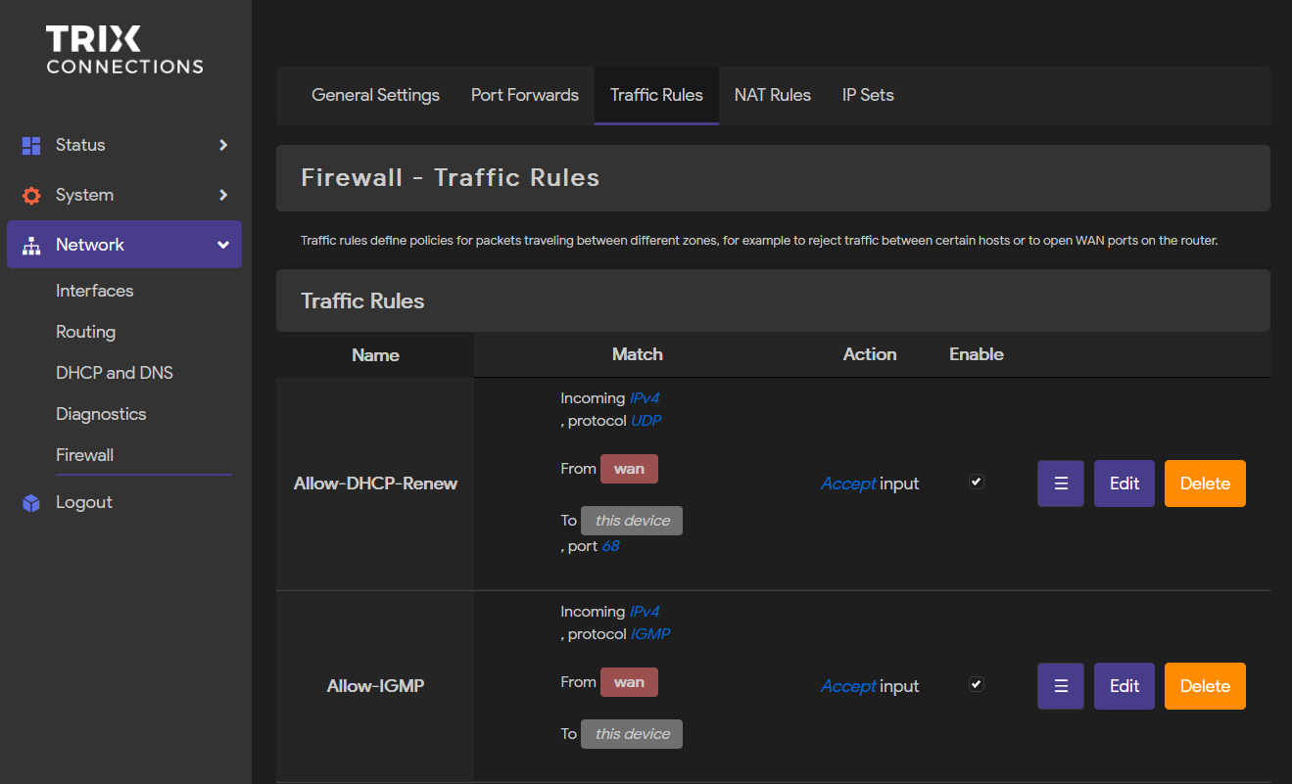The width and height of the screenshot is (1292, 784).
Task: Click the Network icon in sidebar
Action: 29,244
